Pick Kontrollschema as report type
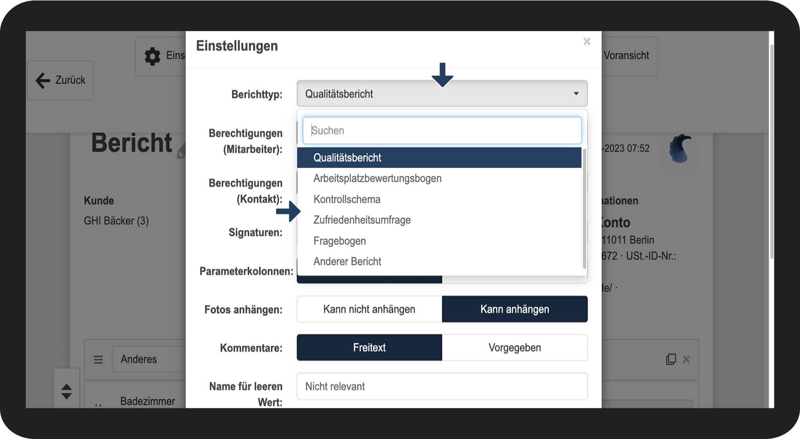Screen dimensions: 800x439 click(x=347, y=199)
